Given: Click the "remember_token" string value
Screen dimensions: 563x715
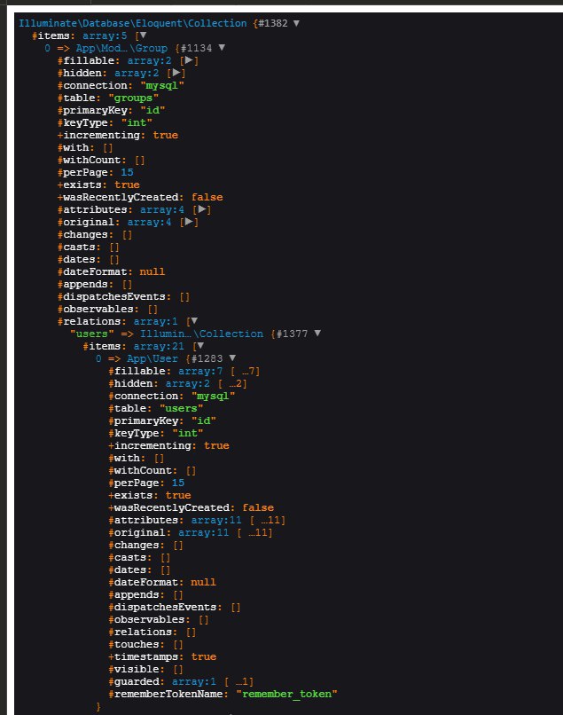Looking at the screenshot, I should [286, 694].
